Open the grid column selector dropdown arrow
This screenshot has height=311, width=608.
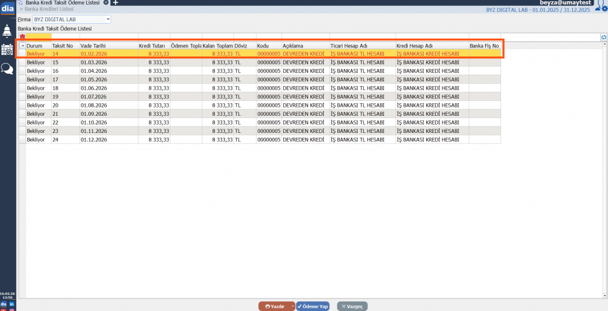(23, 46)
